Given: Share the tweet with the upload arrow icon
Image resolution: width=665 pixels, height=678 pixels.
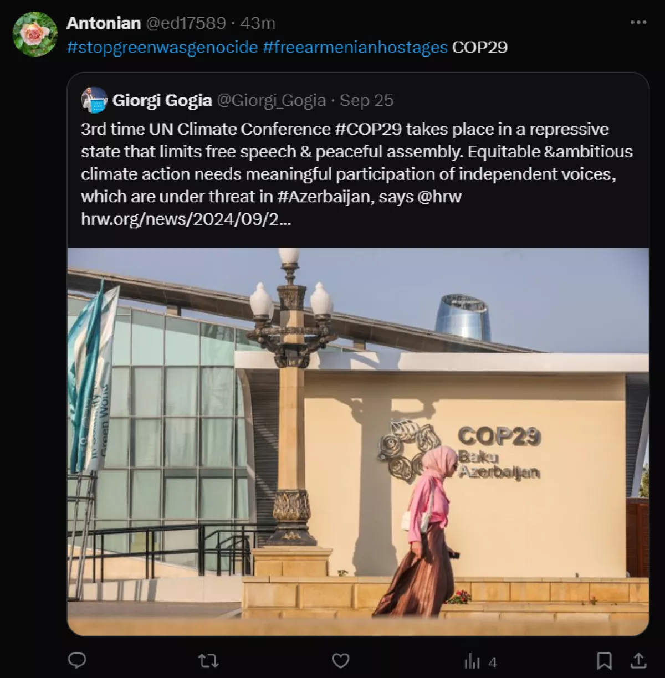Looking at the screenshot, I should [638, 660].
